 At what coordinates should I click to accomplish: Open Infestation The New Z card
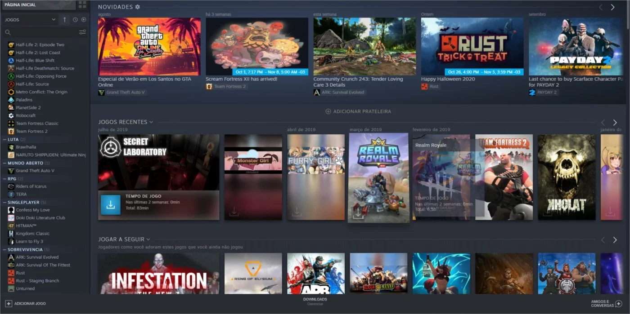tap(158, 274)
